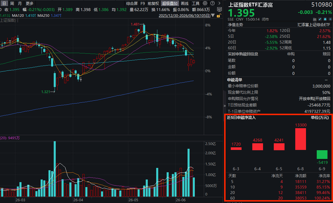Click the 10-day net flow amount 35359
Image resolution: width=333 pixels, height=203 pixels.
pos(300,187)
